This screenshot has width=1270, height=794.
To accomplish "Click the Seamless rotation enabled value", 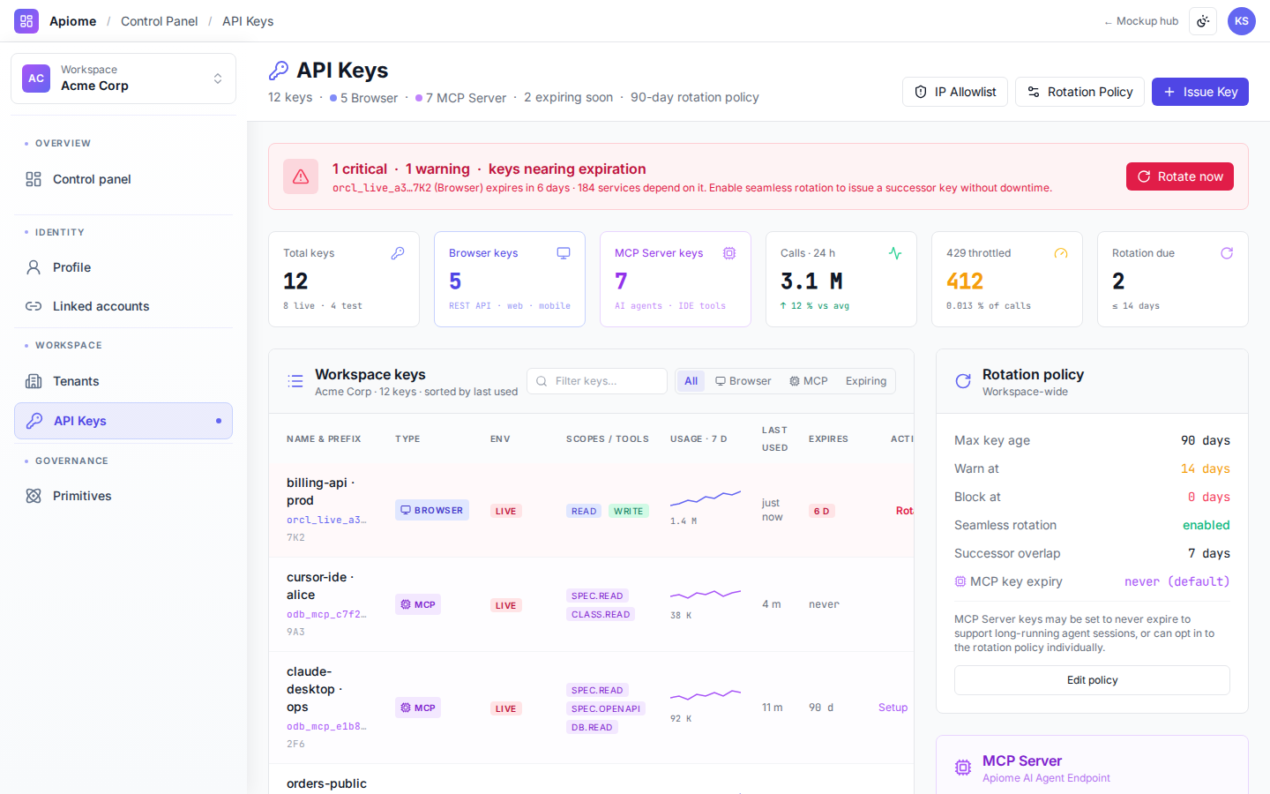I will point(1206,525).
